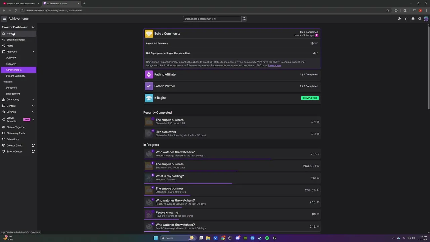
Task: Collapse the Build a Community achievement
Action: click(x=232, y=34)
